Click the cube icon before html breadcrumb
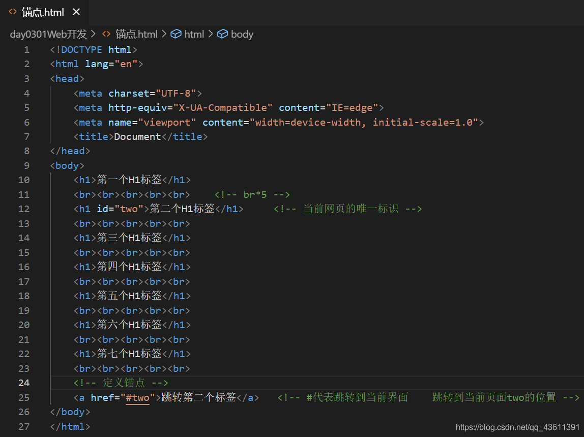 [176, 34]
